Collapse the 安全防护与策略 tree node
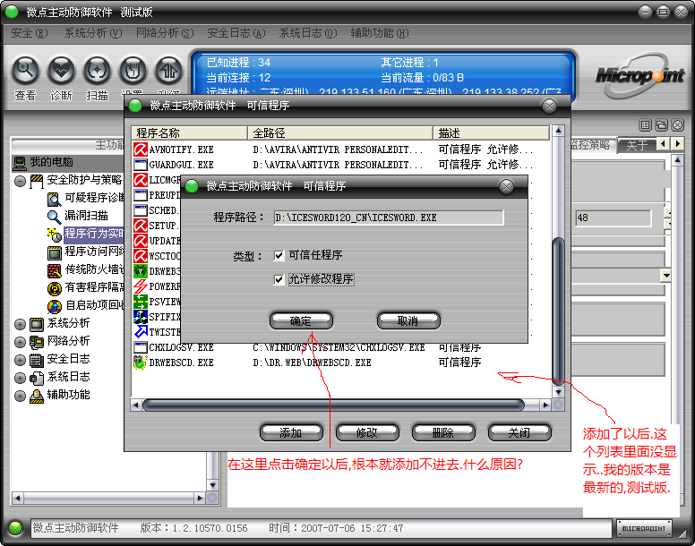Screen dimensions: 695x546 (x=20, y=180)
